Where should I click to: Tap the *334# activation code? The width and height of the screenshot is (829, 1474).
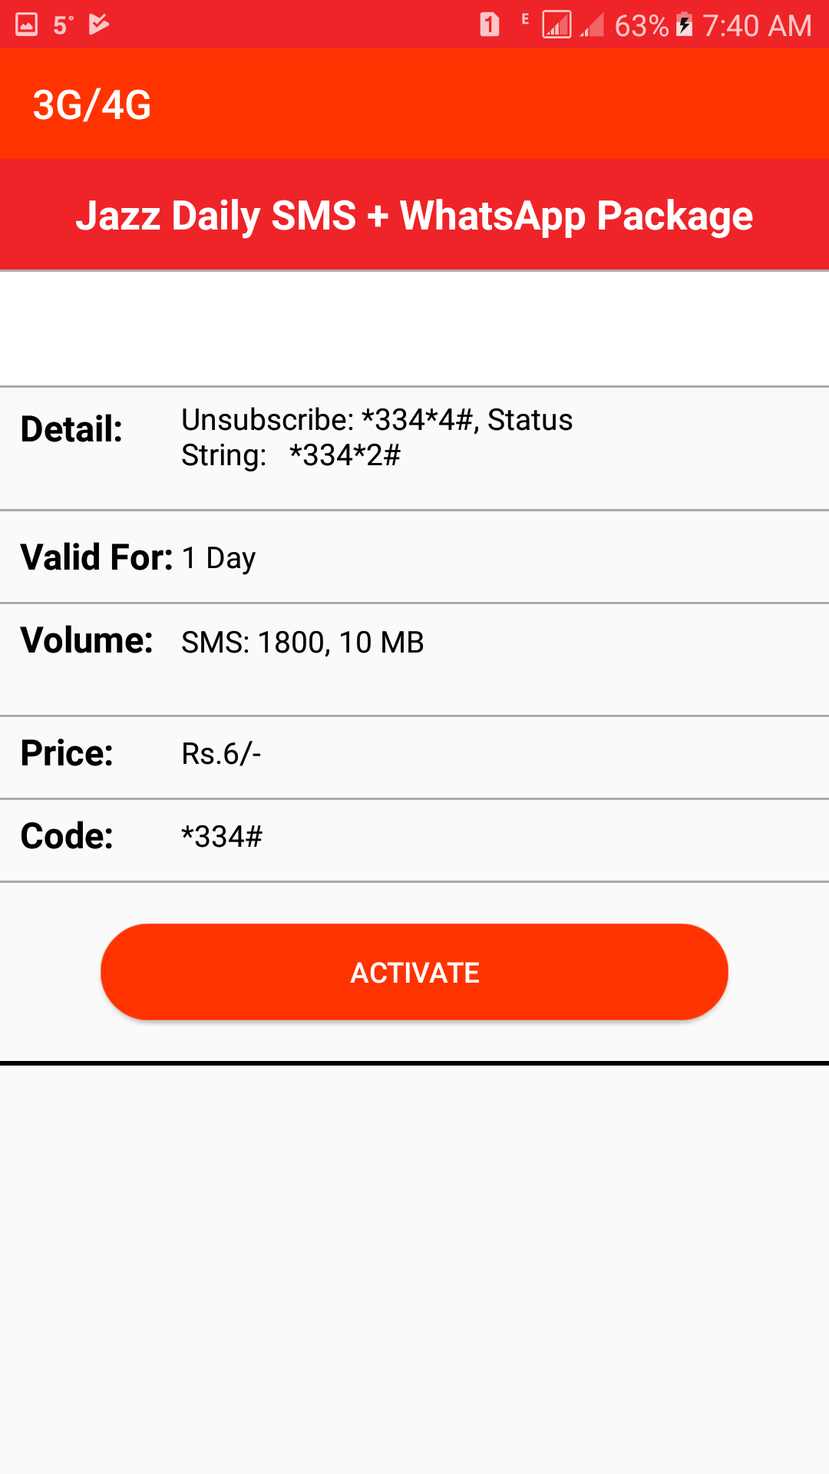222,837
